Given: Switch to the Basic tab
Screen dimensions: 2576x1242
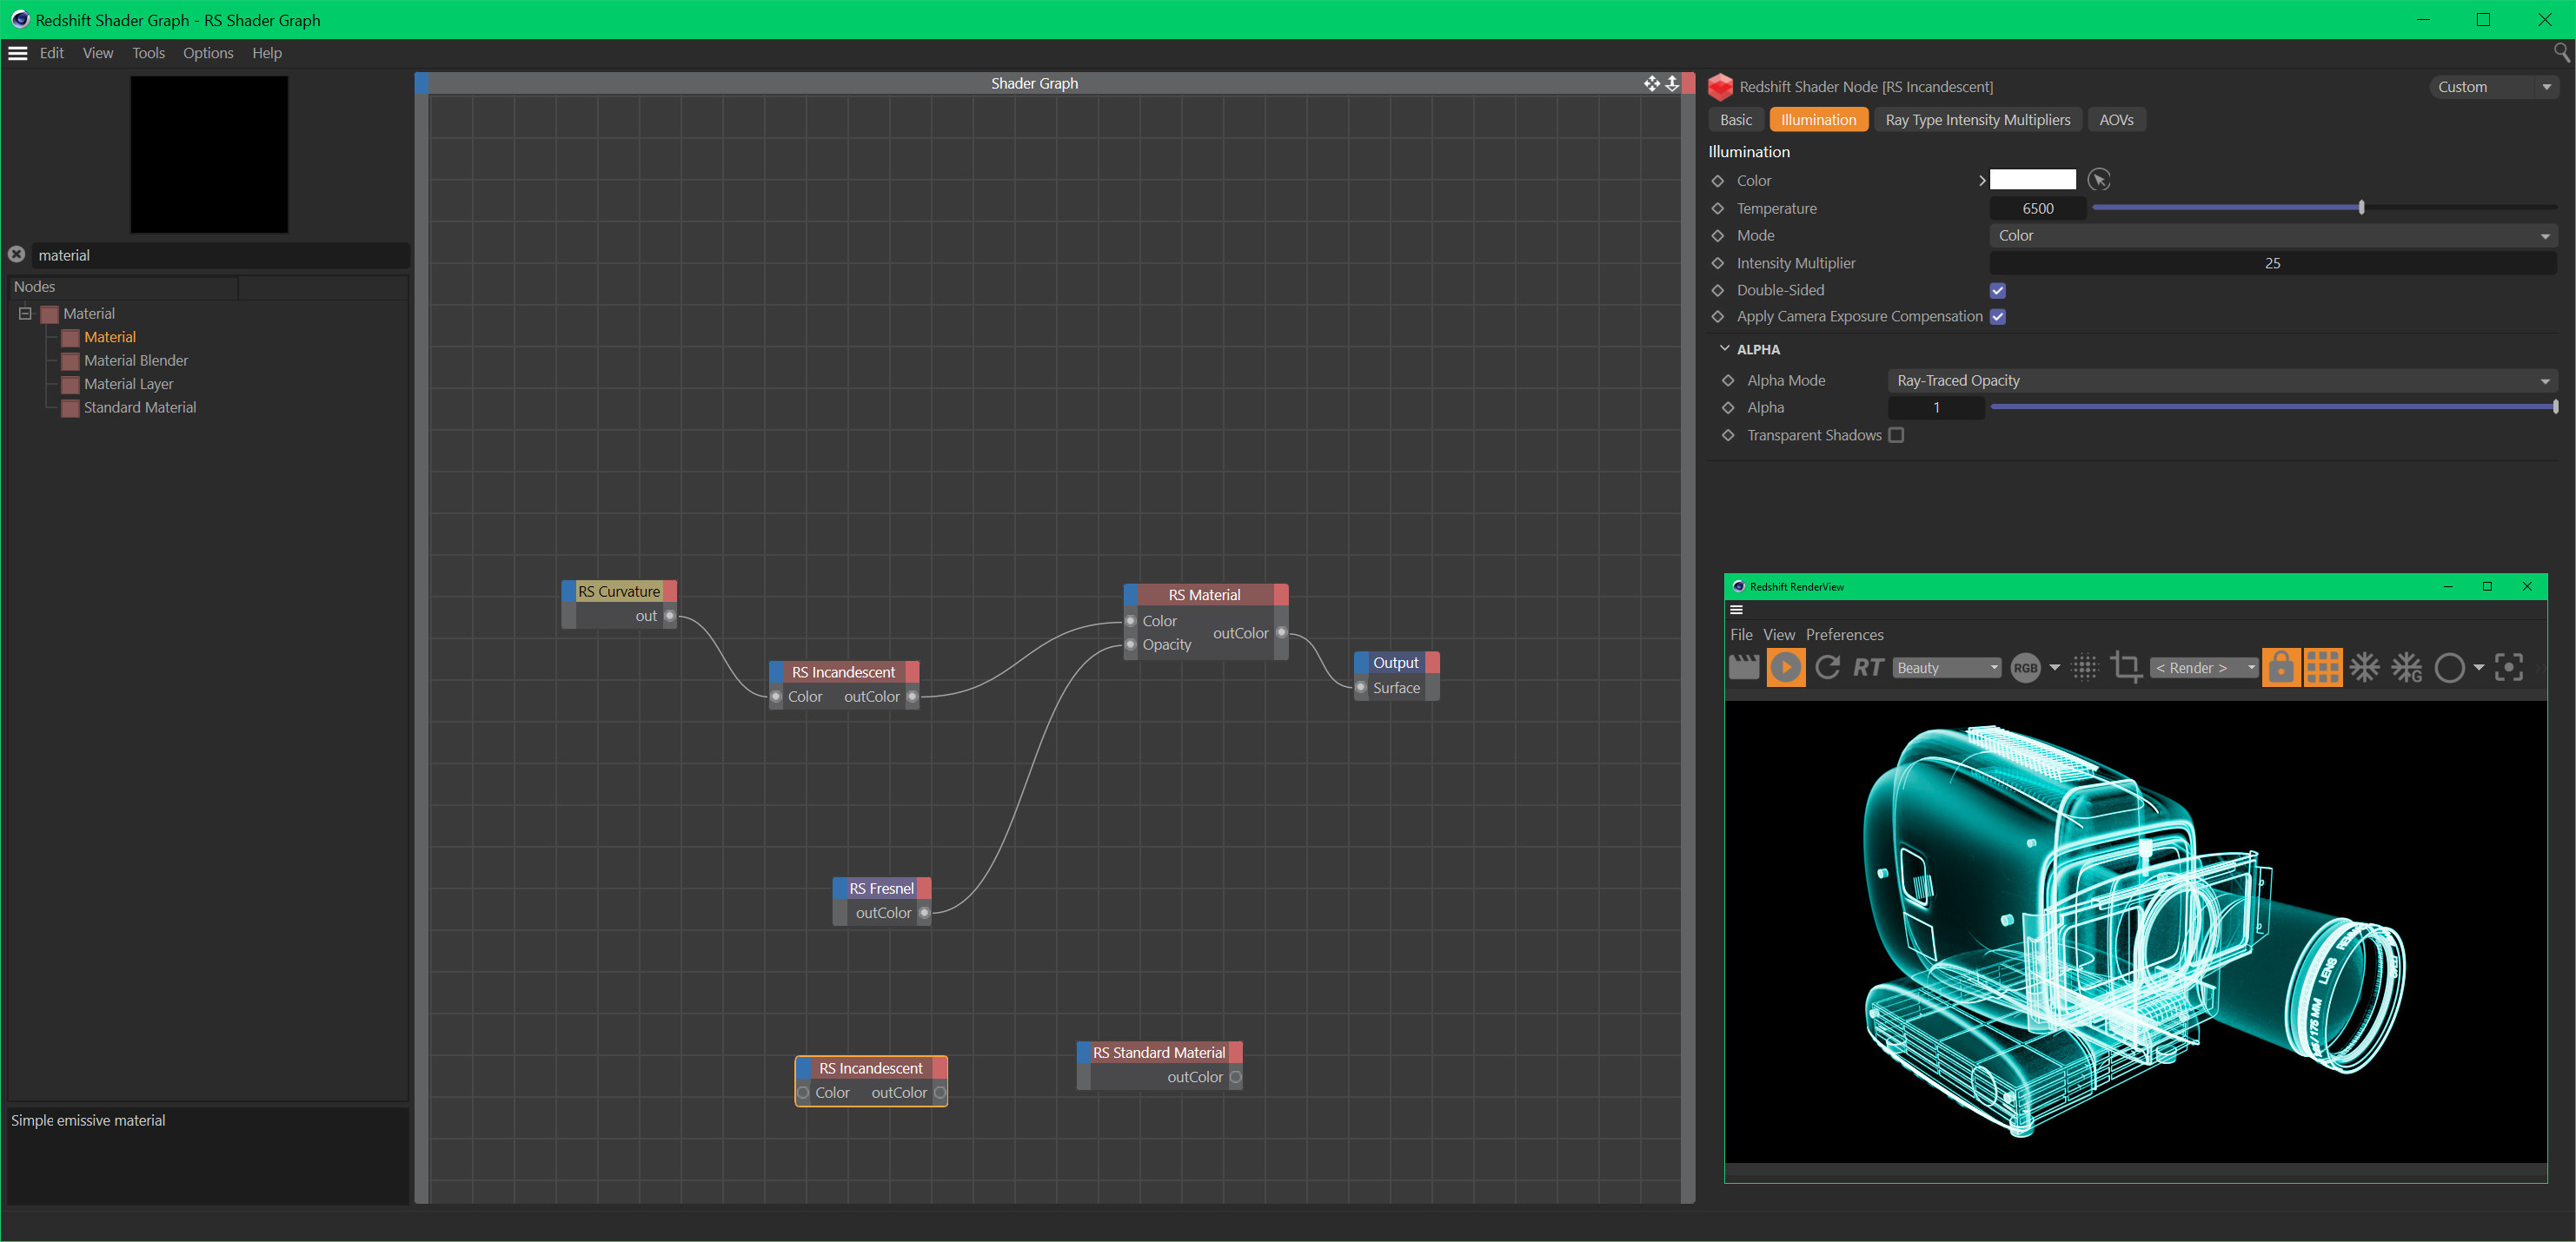Looking at the screenshot, I should pos(1736,120).
